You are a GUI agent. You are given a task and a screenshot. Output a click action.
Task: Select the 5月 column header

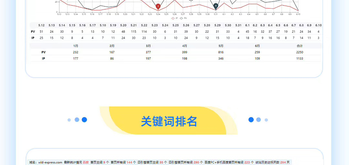221,46
